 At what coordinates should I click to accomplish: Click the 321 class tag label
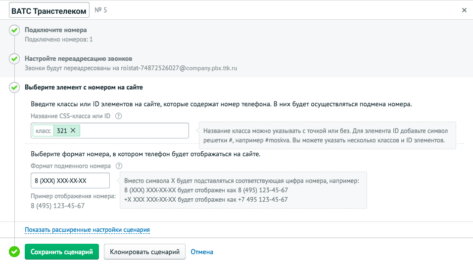point(62,131)
